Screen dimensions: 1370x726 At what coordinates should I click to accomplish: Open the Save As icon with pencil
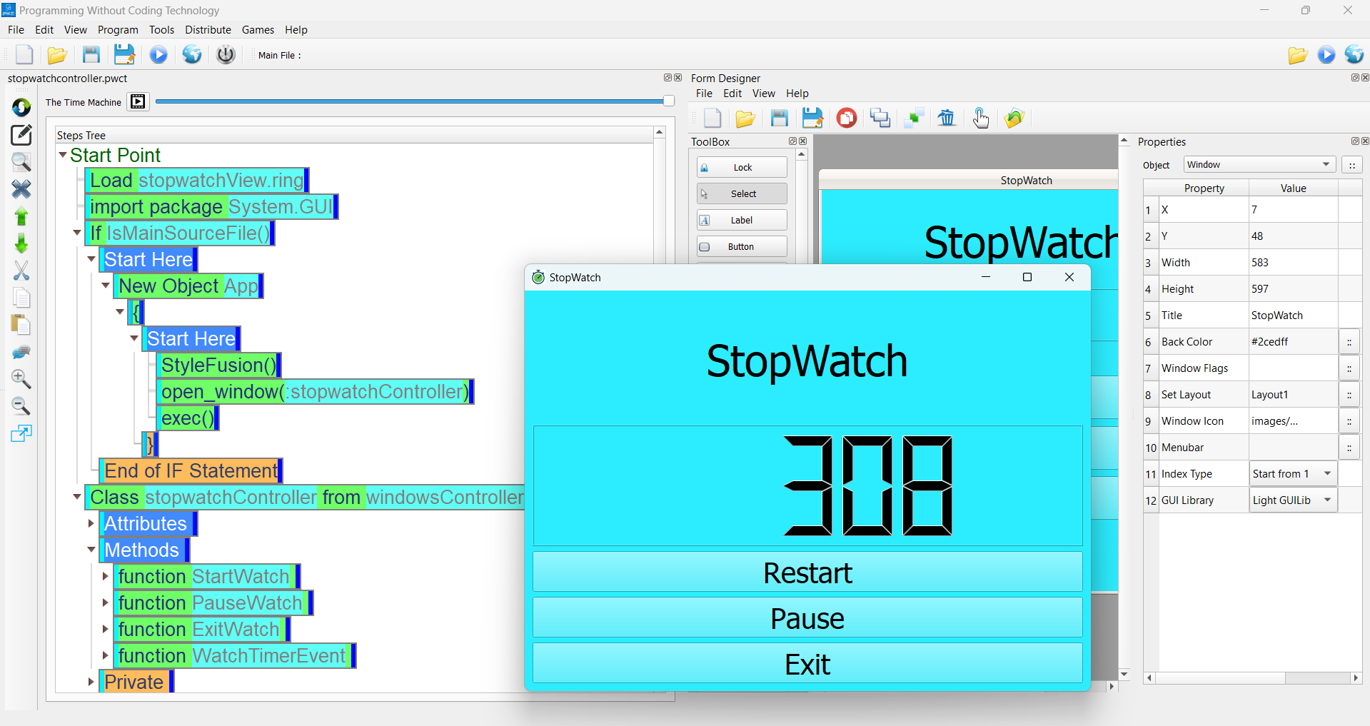click(x=125, y=54)
